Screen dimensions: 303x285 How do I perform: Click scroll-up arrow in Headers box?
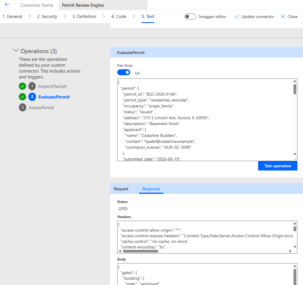point(295,223)
